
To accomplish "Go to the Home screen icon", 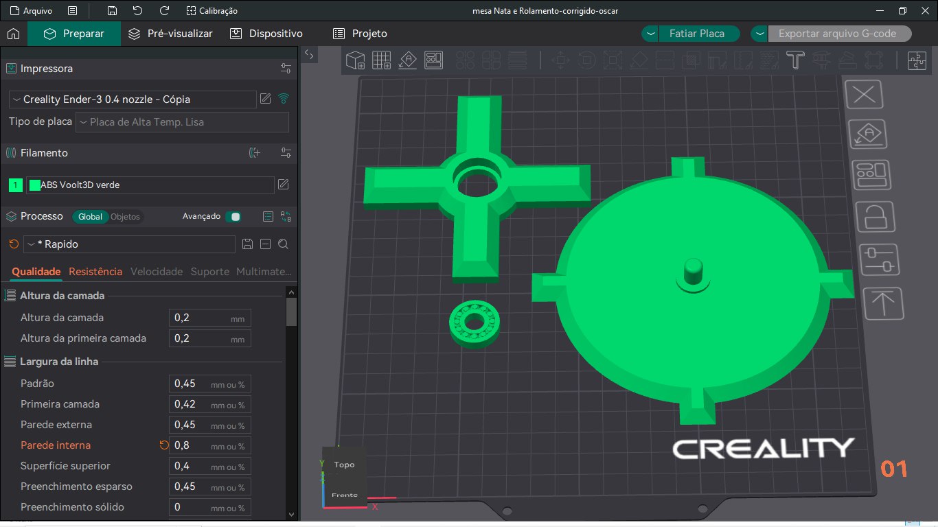I will pos(13,34).
